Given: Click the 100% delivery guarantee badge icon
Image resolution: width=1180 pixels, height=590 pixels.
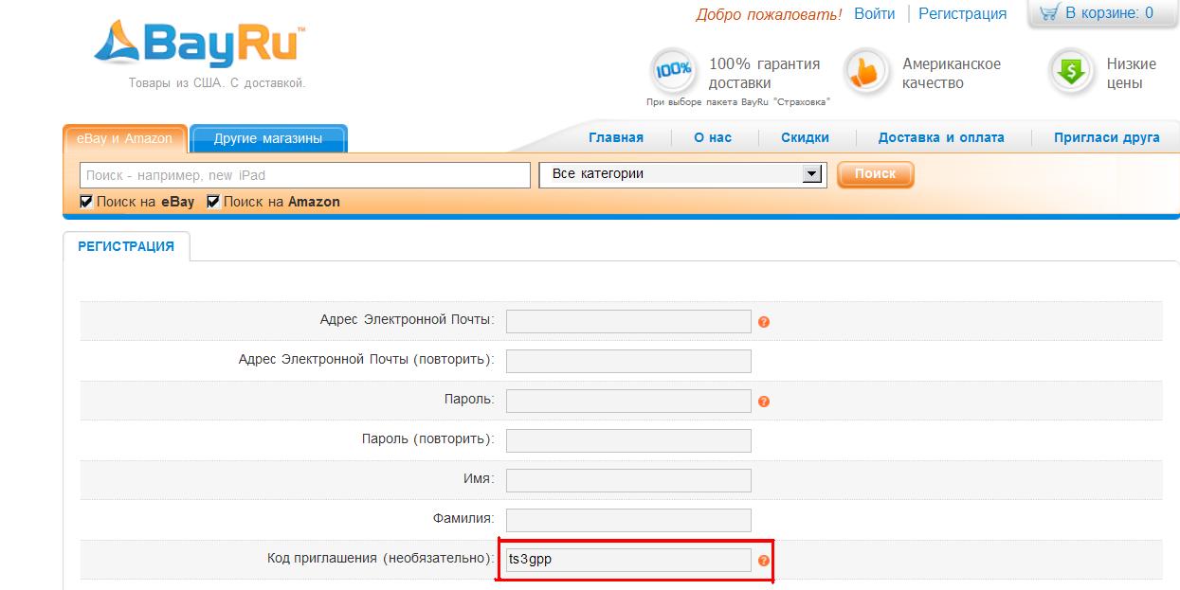Looking at the screenshot, I should tap(673, 71).
